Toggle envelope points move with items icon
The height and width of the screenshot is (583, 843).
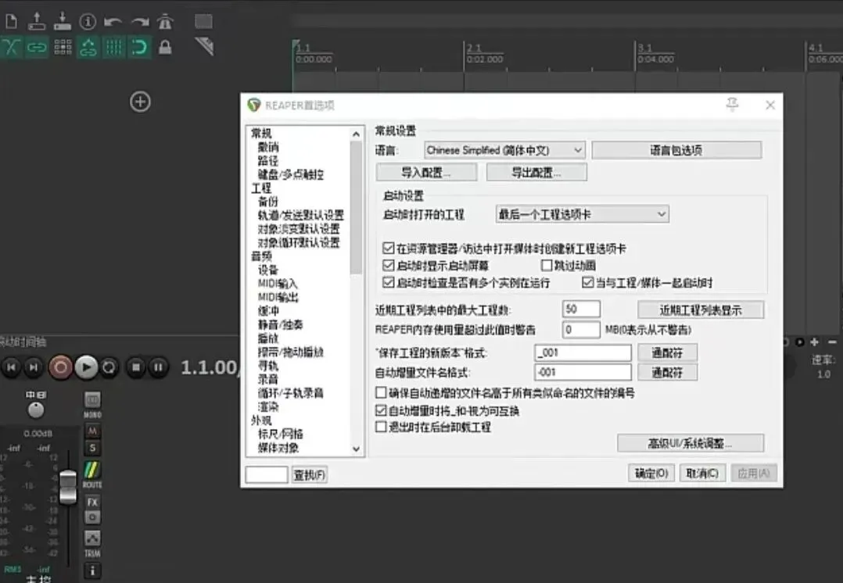(88, 48)
